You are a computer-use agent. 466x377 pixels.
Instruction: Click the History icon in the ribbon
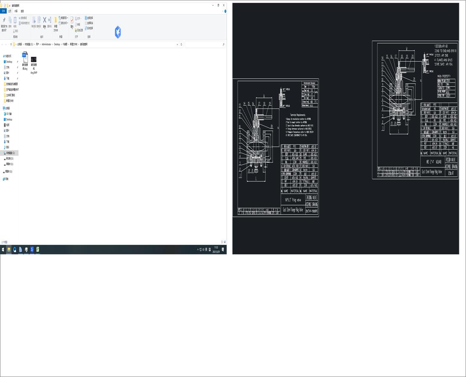click(79, 30)
